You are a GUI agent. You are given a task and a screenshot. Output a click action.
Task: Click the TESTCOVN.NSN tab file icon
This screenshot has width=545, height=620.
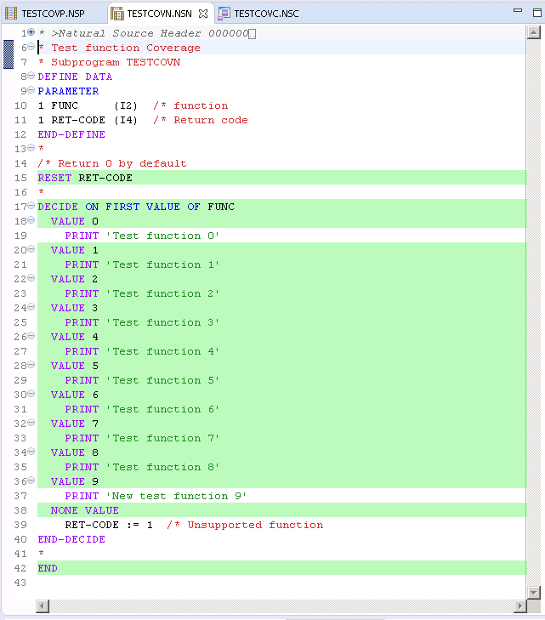117,14
